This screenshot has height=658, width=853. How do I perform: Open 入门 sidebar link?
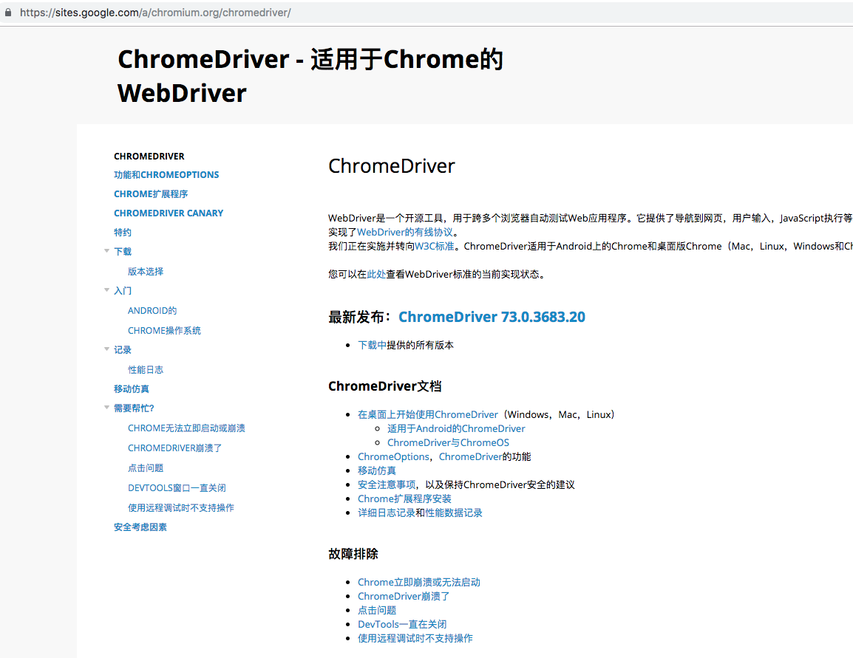coord(123,291)
